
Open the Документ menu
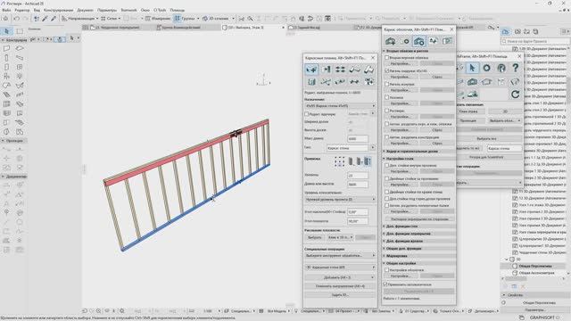[x=85, y=10]
